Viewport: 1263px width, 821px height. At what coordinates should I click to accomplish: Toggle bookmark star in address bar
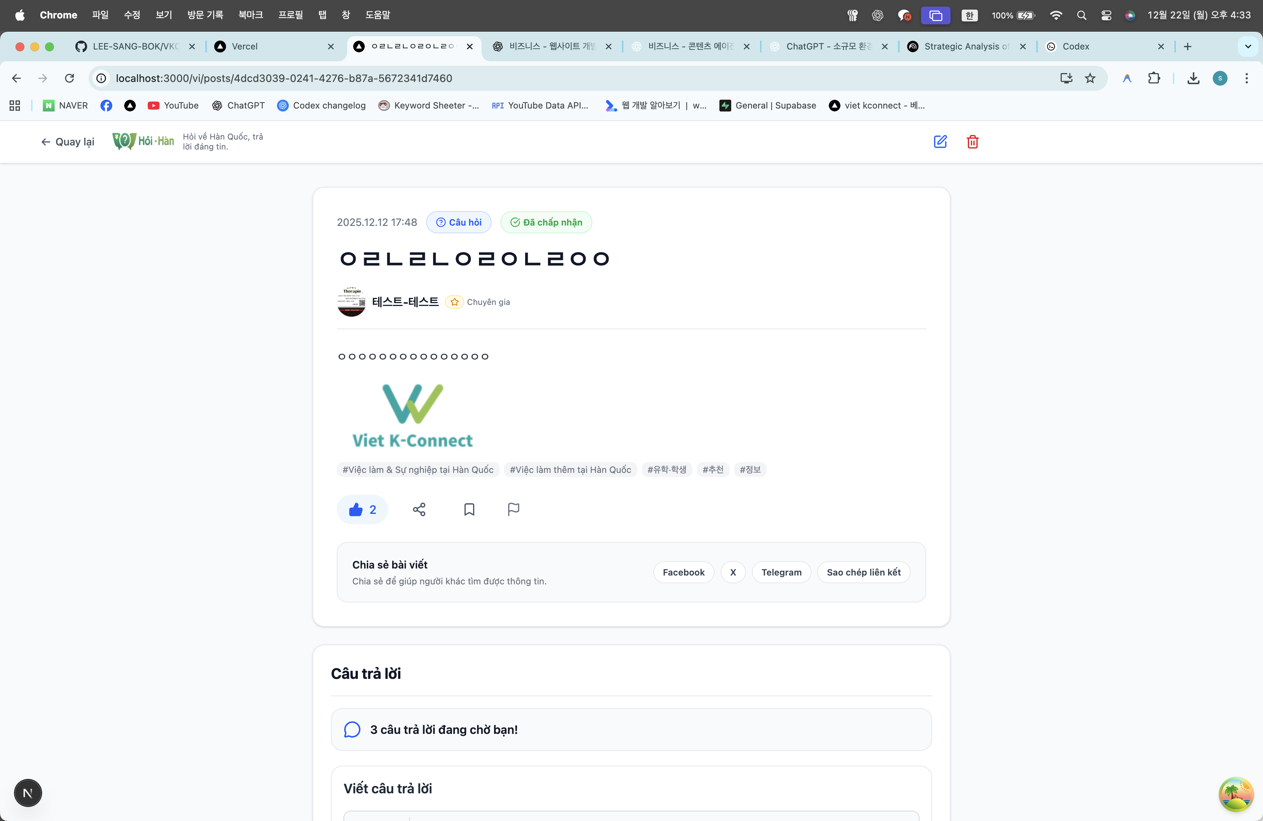pos(1090,79)
